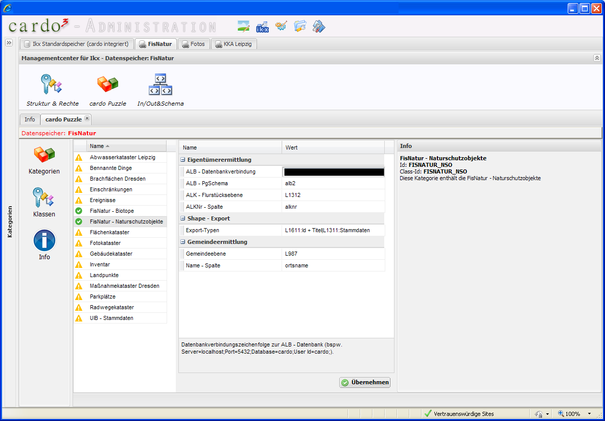Click the Übernehmen button
The image size is (605, 421).
pyautogui.click(x=365, y=382)
